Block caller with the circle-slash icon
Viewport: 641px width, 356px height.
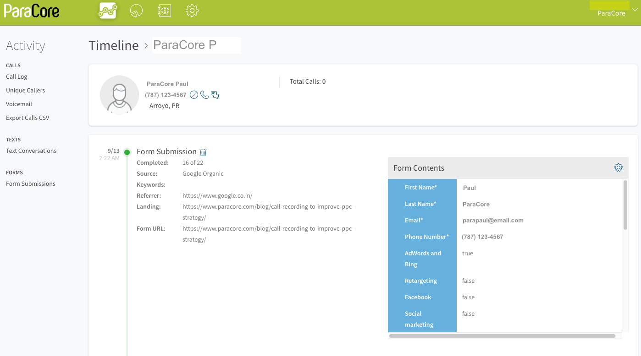pos(194,95)
